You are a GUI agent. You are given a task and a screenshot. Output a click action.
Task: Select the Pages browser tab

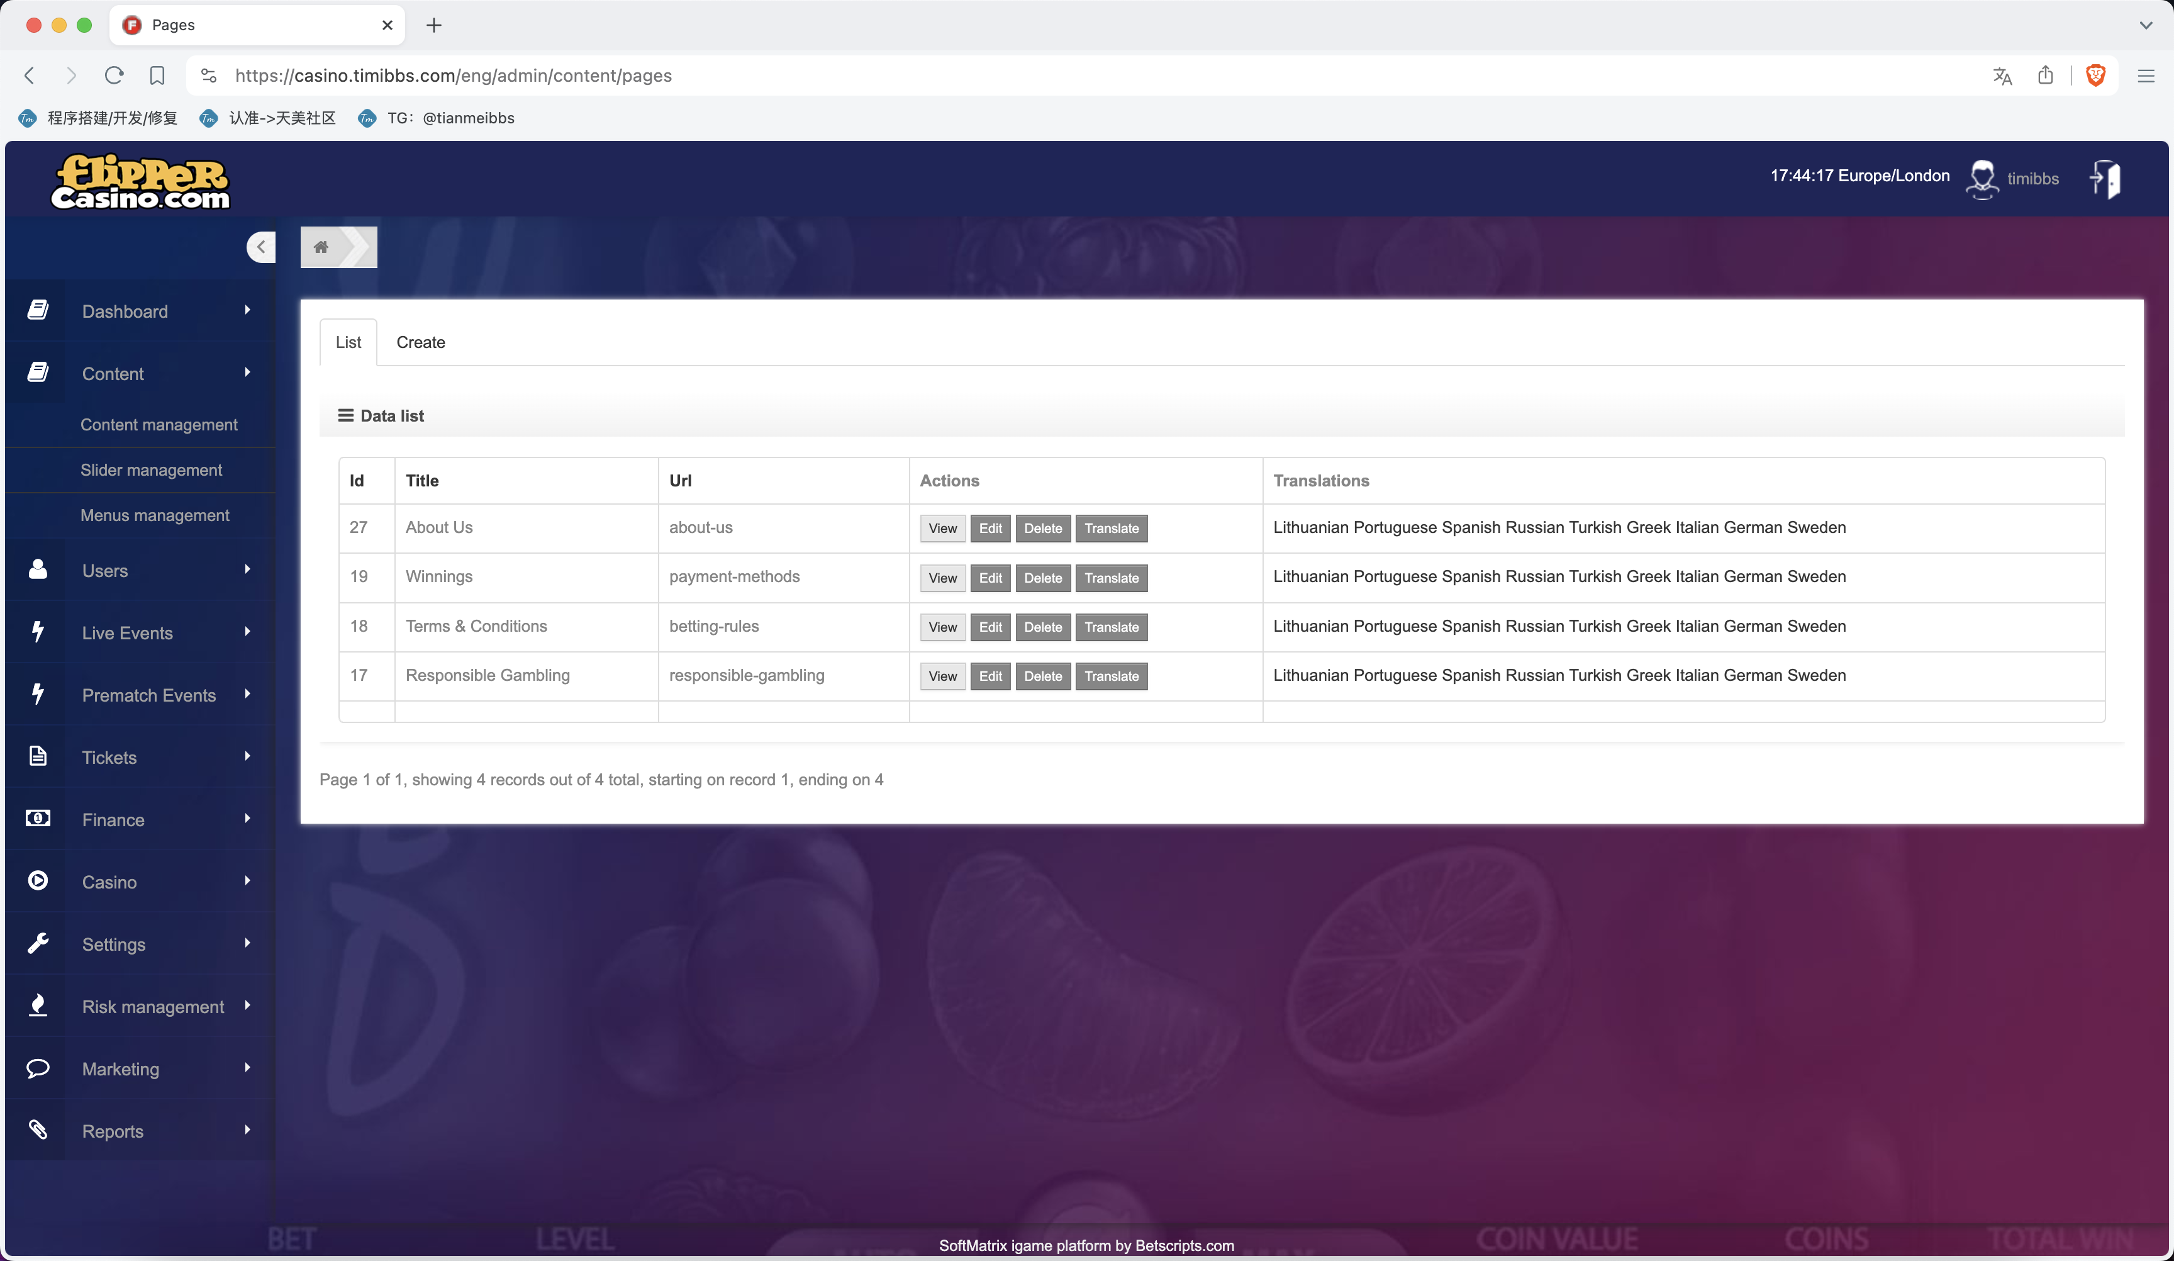pyautogui.click(x=256, y=24)
